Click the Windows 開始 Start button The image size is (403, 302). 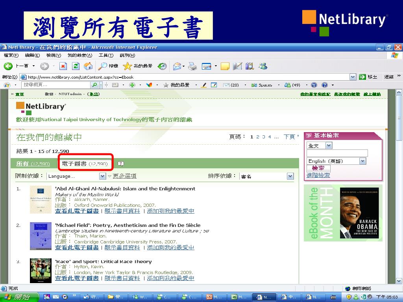pyautogui.click(x=19, y=297)
